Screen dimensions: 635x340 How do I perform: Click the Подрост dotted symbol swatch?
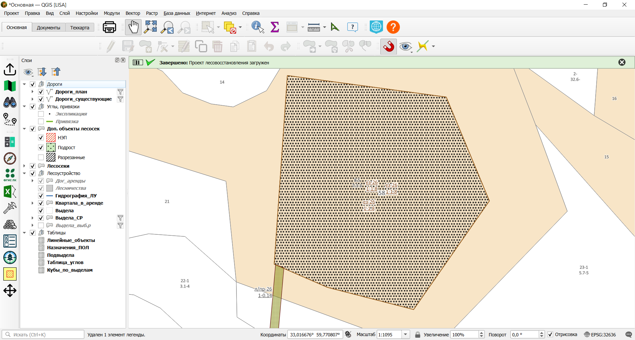(51, 148)
